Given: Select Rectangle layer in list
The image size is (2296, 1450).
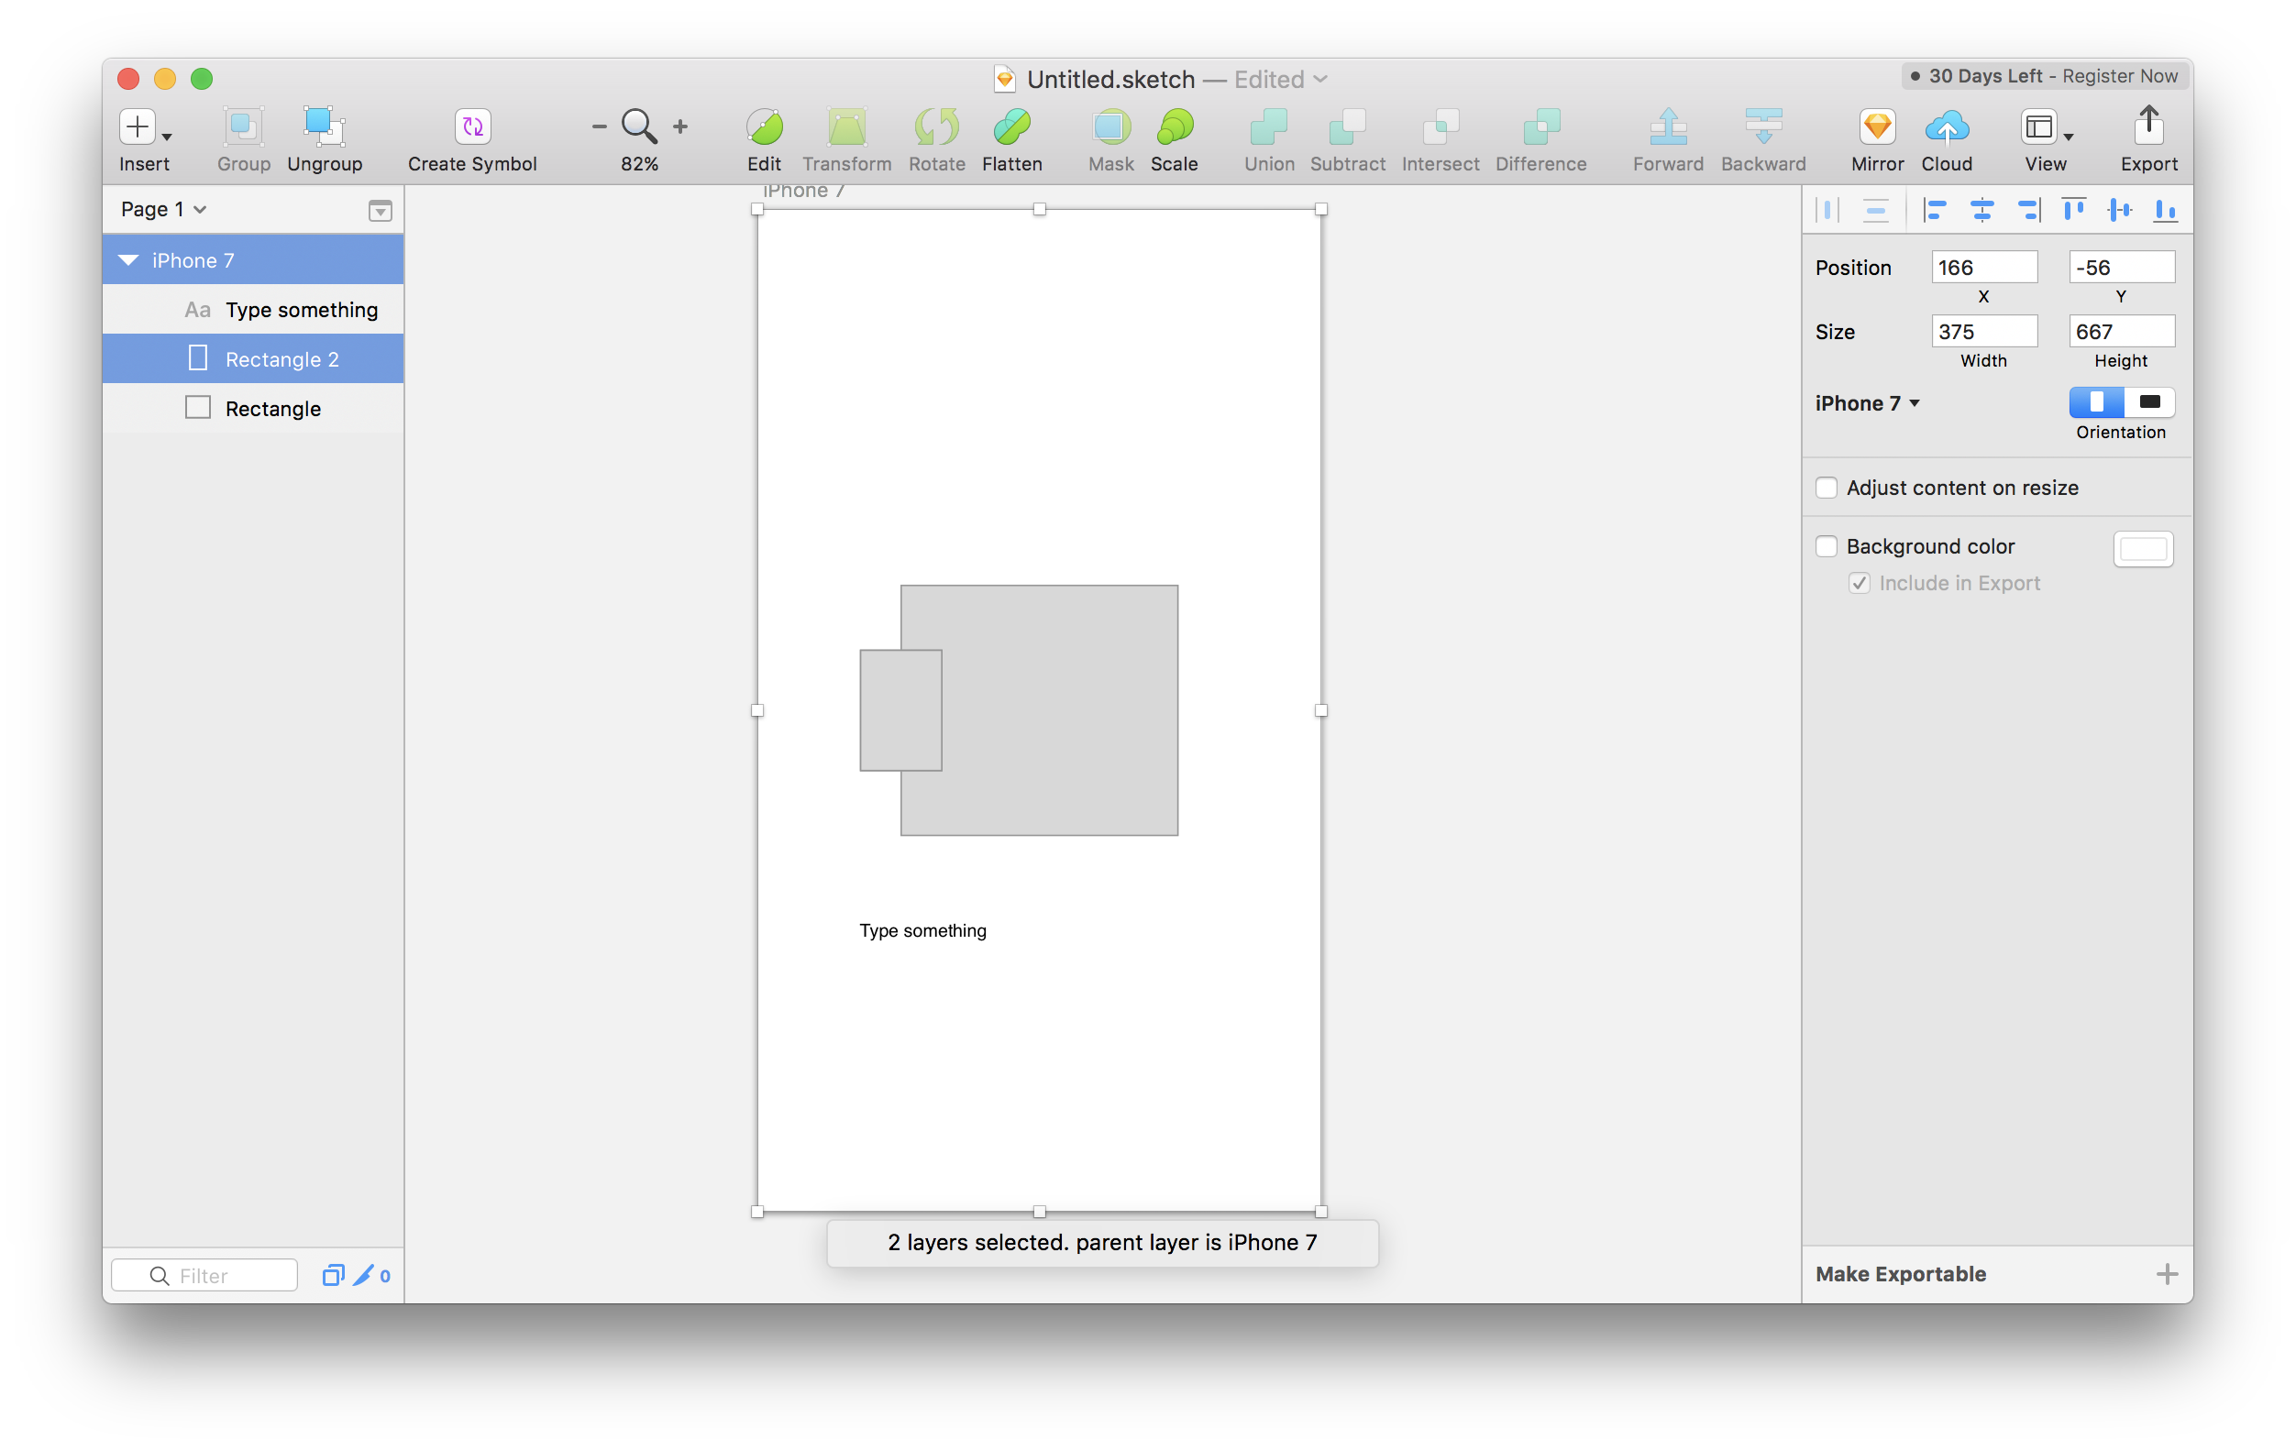Looking at the screenshot, I should (x=253, y=409).
